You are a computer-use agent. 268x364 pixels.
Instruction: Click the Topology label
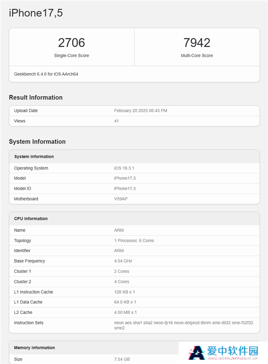click(x=22, y=241)
